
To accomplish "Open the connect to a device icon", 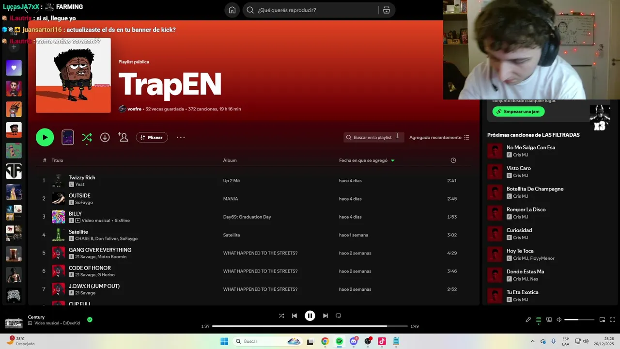I will [549, 320].
